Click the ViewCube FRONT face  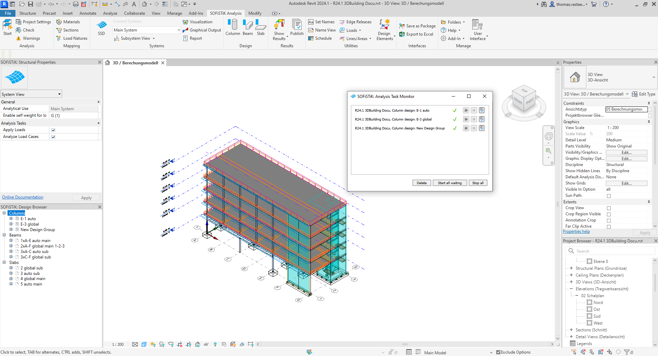(x=518, y=101)
